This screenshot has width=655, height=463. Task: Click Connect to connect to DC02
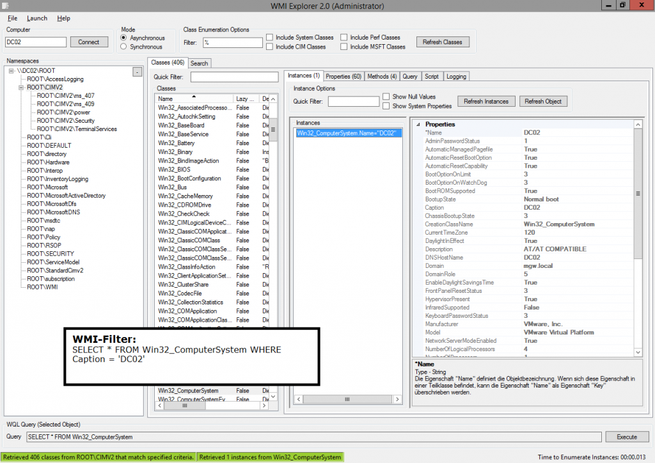(x=89, y=42)
